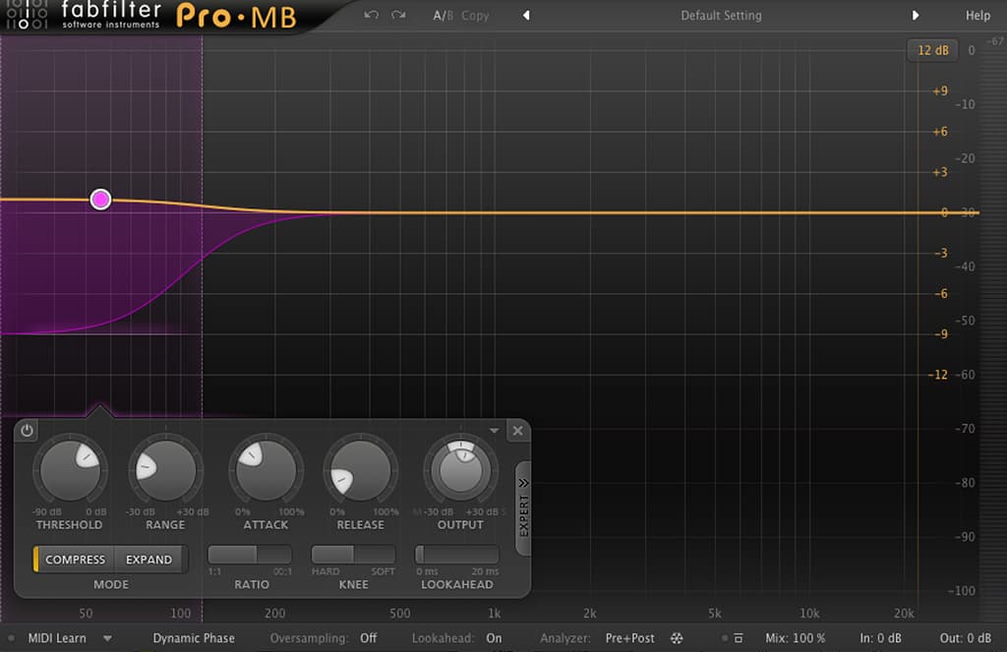Image resolution: width=1007 pixels, height=652 pixels.
Task: Click the 20k frequency axis label
Action: [x=904, y=614]
